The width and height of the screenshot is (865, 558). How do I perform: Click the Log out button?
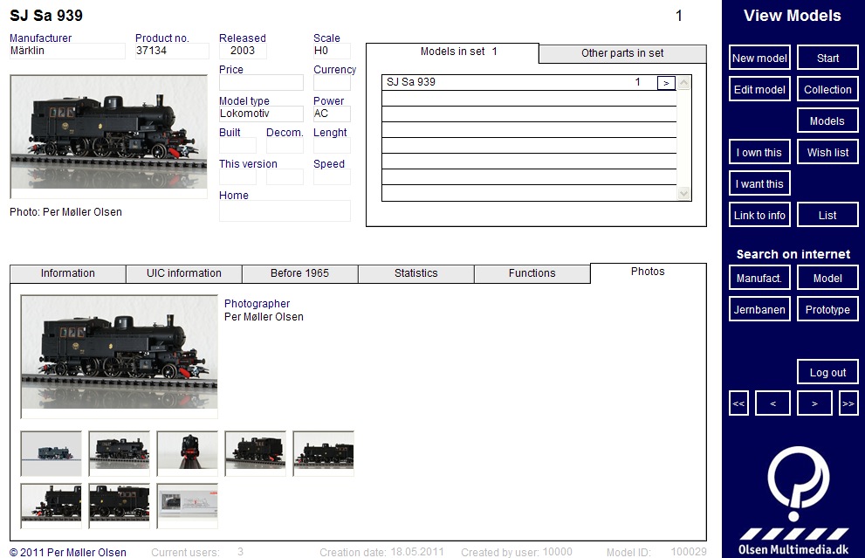click(x=827, y=373)
